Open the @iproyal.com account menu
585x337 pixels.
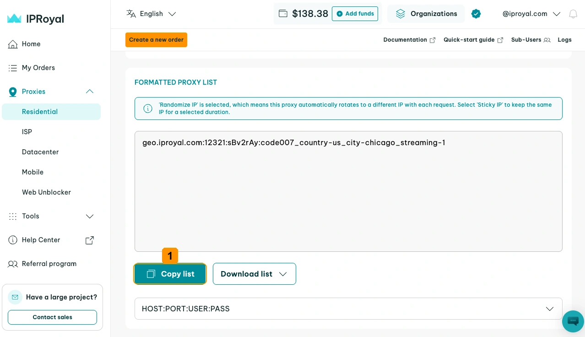[x=531, y=14]
